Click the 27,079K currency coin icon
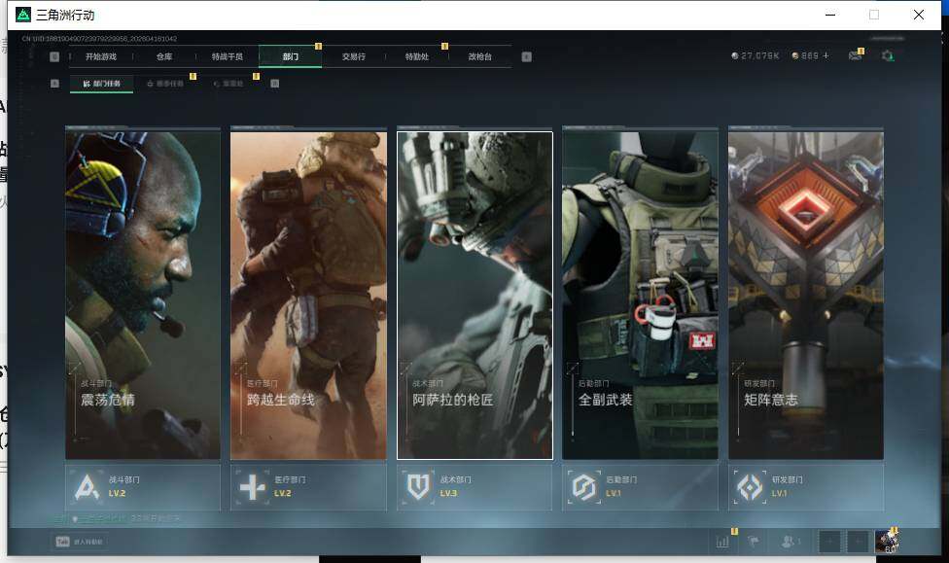949x563 pixels. [735, 55]
